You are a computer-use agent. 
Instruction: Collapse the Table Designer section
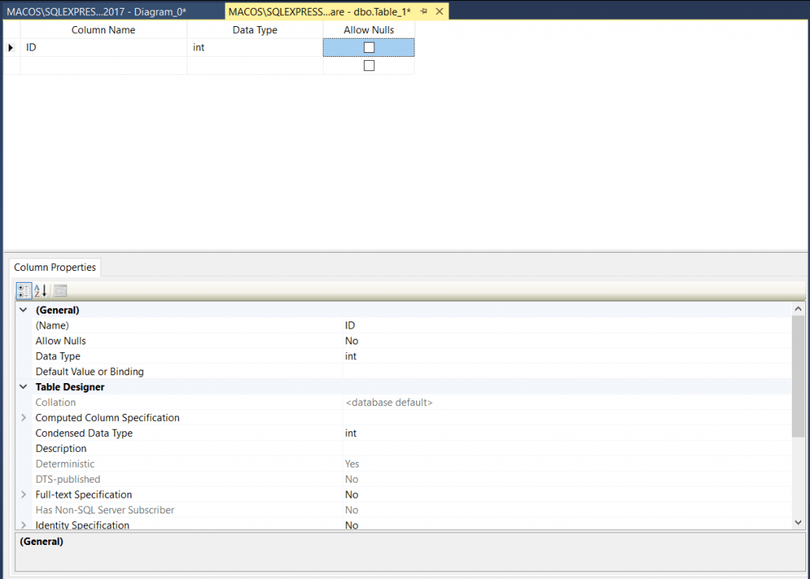click(23, 387)
